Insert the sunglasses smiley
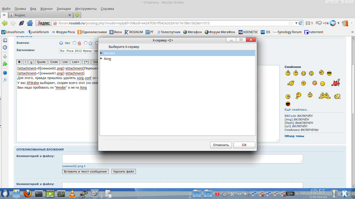This screenshot has width=355, height=199. pyautogui.click(x=329, y=73)
